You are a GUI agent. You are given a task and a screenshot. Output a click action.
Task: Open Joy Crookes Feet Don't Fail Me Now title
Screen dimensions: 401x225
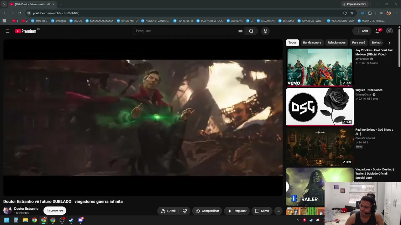(374, 52)
